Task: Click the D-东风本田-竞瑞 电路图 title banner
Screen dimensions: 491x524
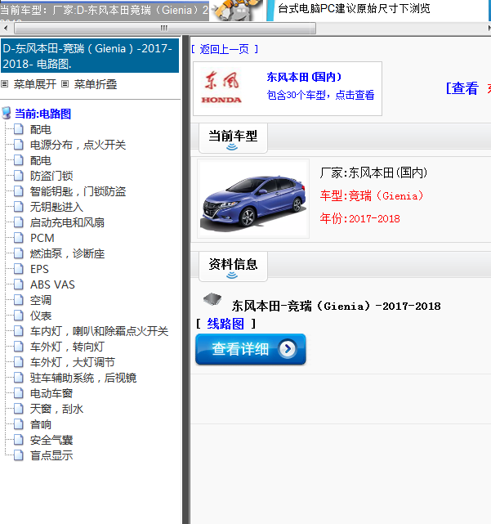Action: (x=90, y=56)
